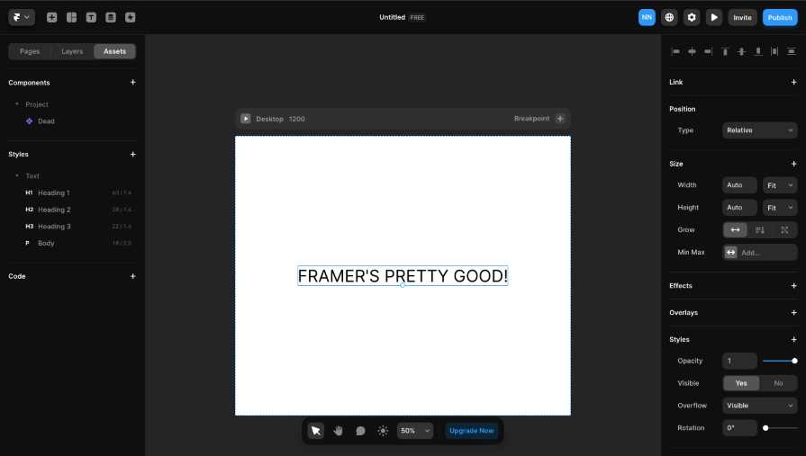Click the Upgrade Now button
This screenshot has width=806, height=456.
tap(472, 431)
